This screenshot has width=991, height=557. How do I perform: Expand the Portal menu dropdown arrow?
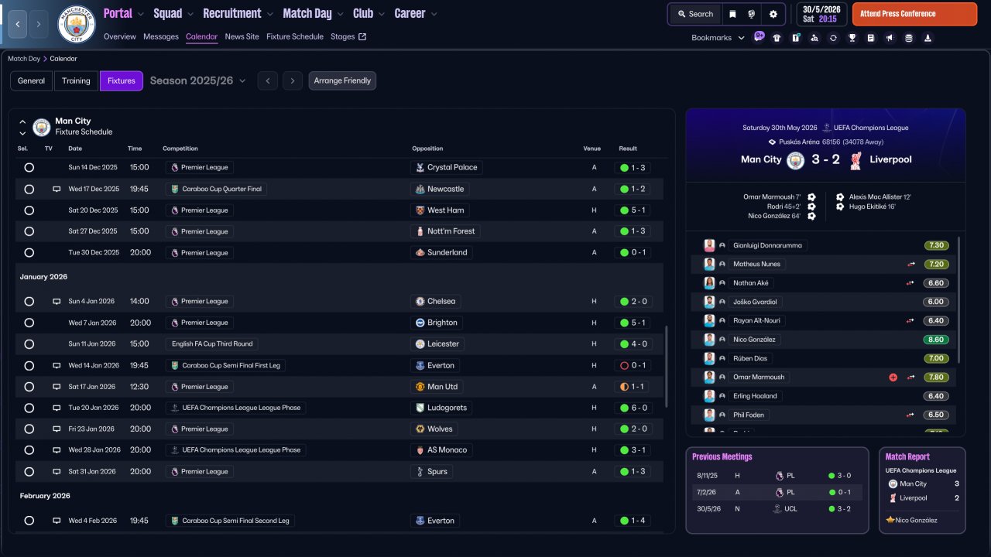tap(141, 14)
